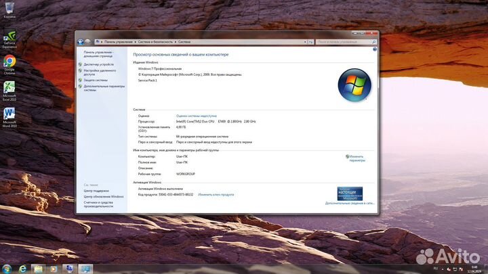Image resolution: width=488 pixels, height=274 pixels.
Task: Open help with the blue question icon
Action: coord(375,49)
